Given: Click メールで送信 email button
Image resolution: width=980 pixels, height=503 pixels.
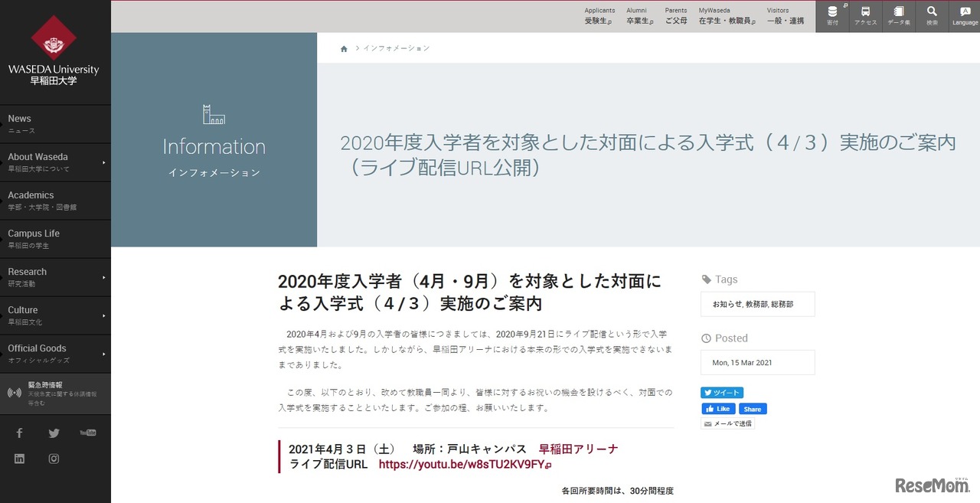Looking at the screenshot, I should pos(727,424).
